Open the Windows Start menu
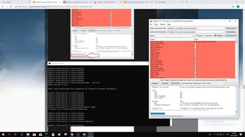The image size is (245, 137). tap(3, 134)
